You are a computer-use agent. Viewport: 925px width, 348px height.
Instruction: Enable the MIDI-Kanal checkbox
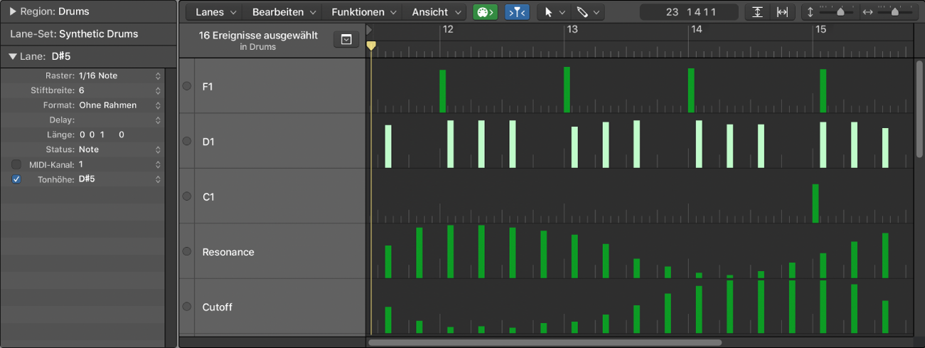pos(16,164)
